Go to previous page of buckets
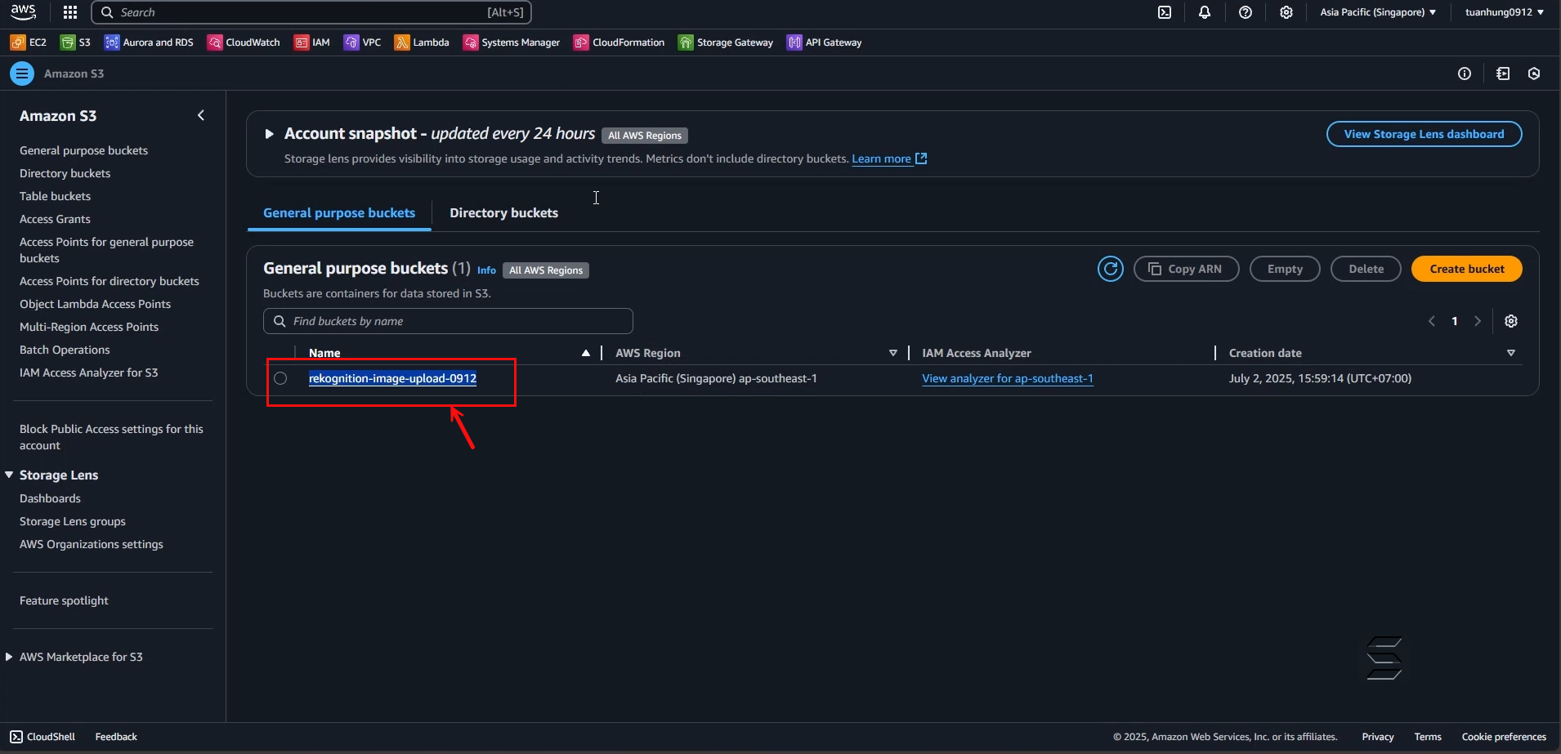Viewport: 1561px width, 754px height. [x=1432, y=321]
